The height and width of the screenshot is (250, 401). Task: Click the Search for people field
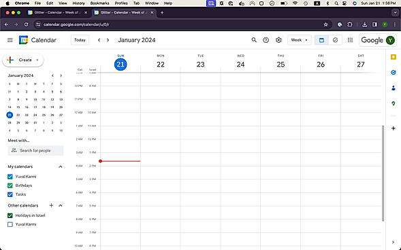(x=35, y=151)
